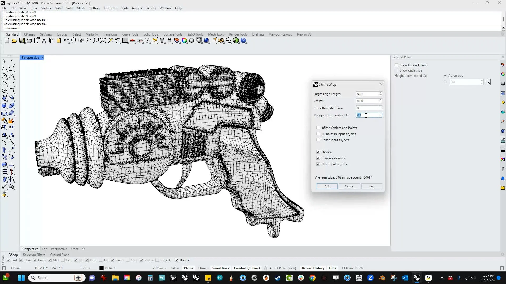Open the Help question mark icon

point(243,40)
